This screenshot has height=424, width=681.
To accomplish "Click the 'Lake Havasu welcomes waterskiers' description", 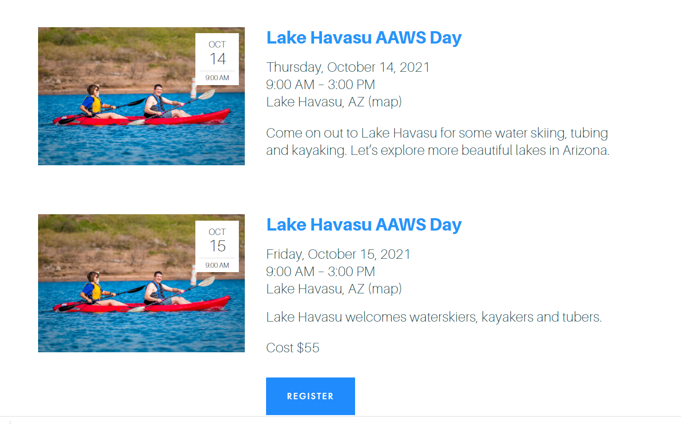I will pyautogui.click(x=434, y=317).
